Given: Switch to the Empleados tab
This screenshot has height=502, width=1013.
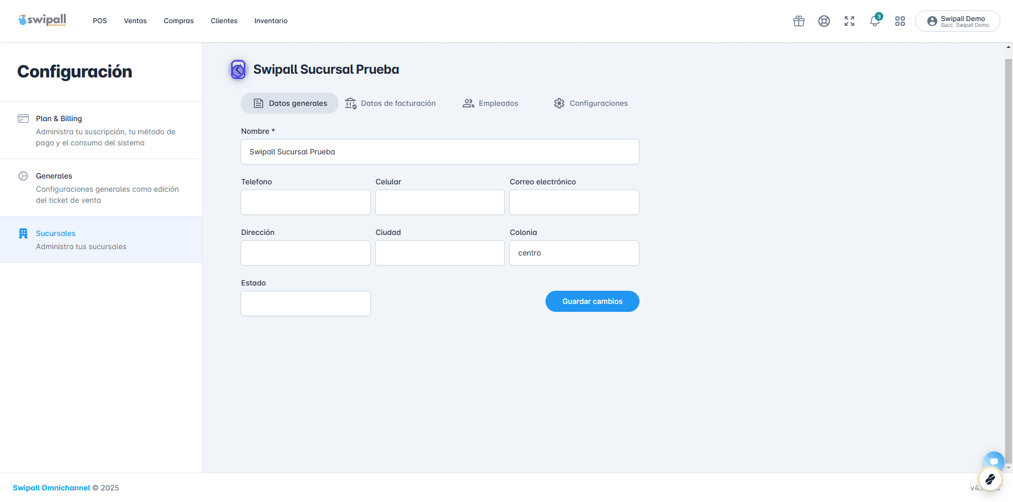Looking at the screenshot, I should coord(491,103).
